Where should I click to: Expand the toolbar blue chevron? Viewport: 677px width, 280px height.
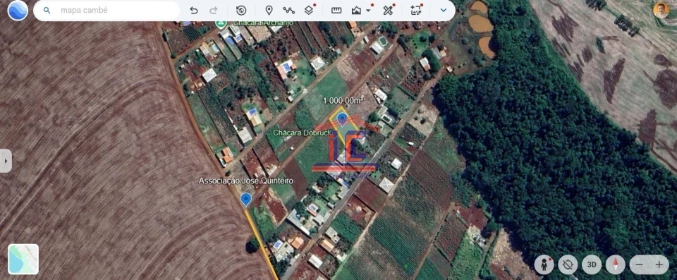pos(444,11)
